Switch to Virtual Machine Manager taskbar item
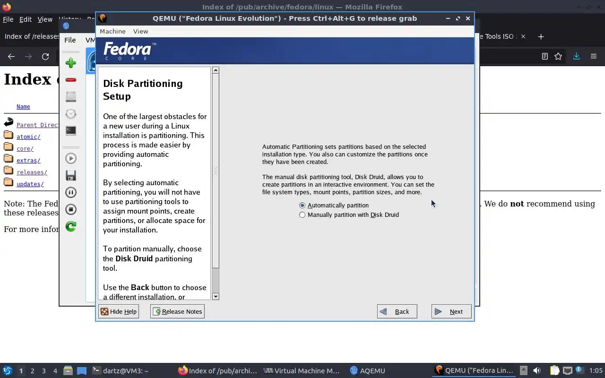Viewport: 605px width, 378px height. 302,371
